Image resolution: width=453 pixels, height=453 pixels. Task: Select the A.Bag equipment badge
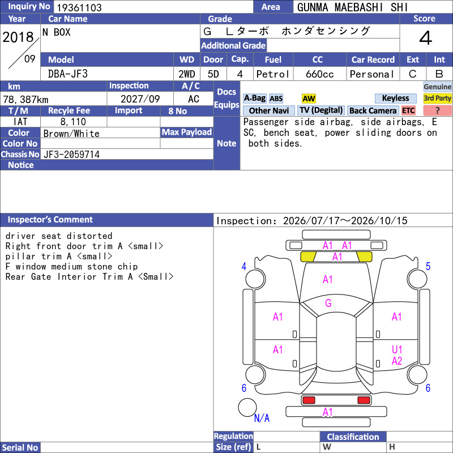pyautogui.click(x=254, y=98)
